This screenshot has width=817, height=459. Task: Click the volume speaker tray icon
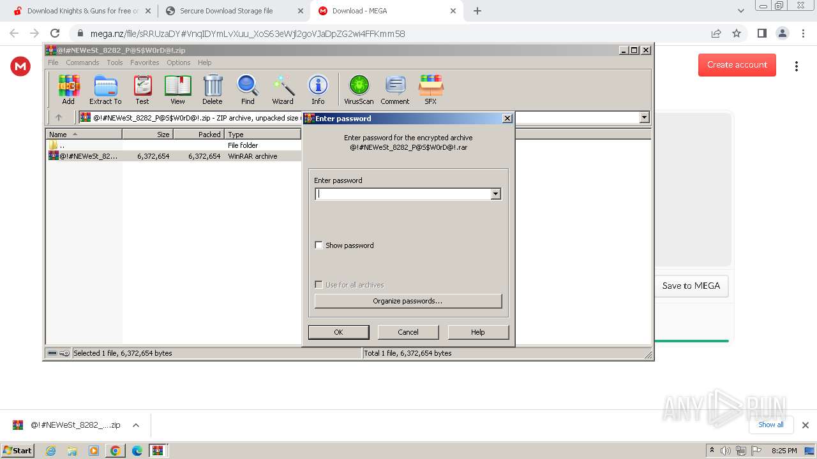coord(726,451)
